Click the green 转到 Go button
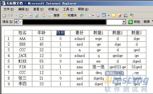The image size is (153, 94). [134, 22]
